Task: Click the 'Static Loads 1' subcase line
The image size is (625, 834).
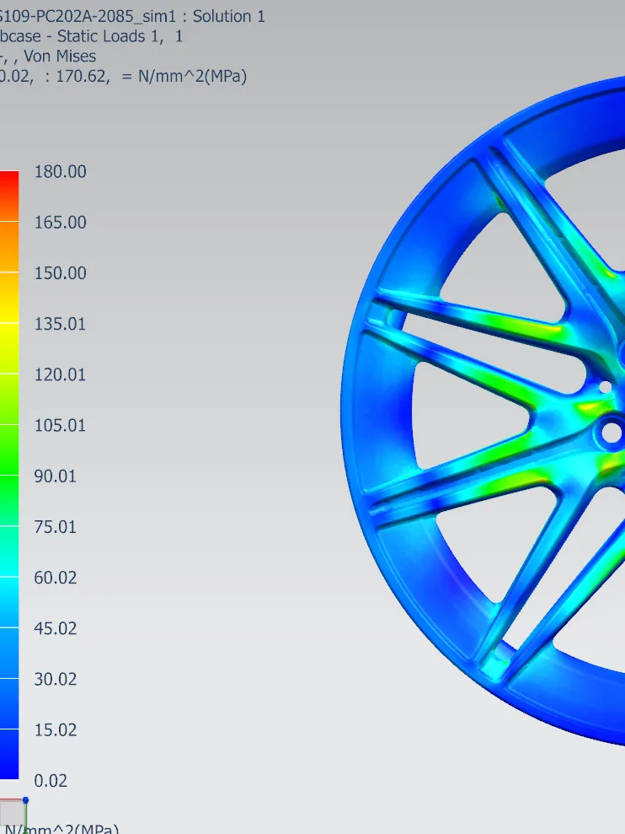Action: click(92, 36)
